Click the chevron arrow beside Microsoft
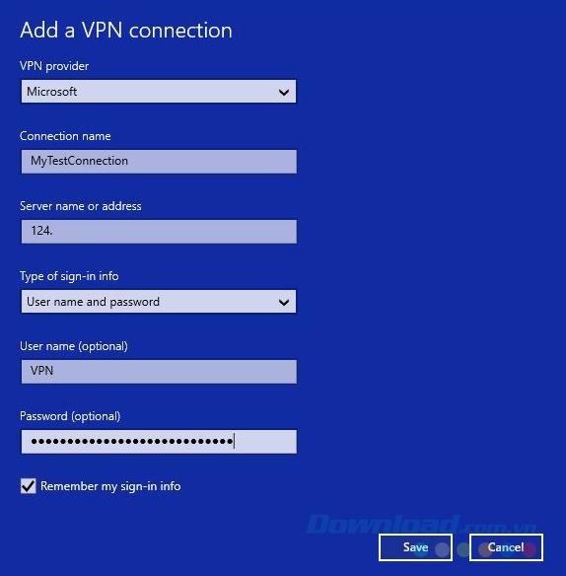This screenshot has height=576, width=566. (x=284, y=92)
